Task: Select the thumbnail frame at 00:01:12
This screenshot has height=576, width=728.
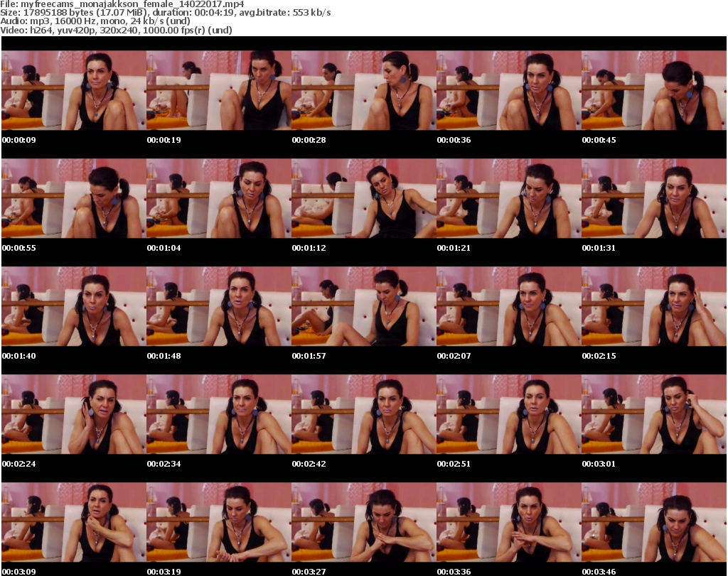Action: click(x=363, y=198)
